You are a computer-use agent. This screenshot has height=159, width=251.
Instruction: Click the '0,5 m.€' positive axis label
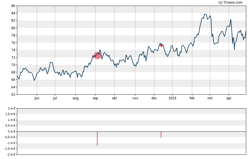click(10, 126)
